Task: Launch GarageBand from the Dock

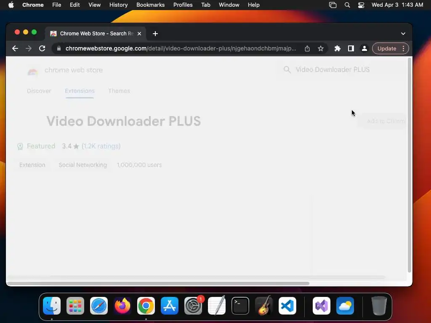Action: [x=264, y=306]
